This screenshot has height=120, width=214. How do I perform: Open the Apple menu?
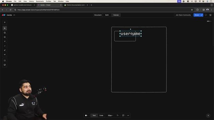[3, 1]
